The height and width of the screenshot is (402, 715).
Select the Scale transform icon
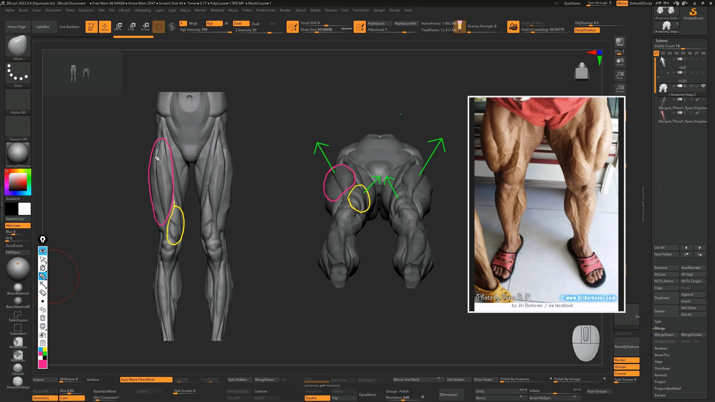(131, 27)
